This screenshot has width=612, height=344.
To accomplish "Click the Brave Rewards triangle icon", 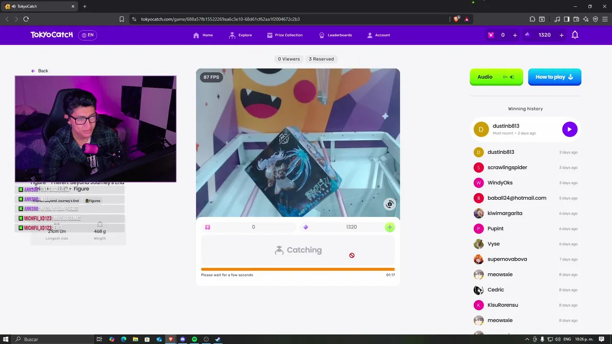I will [x=467, y=19].
